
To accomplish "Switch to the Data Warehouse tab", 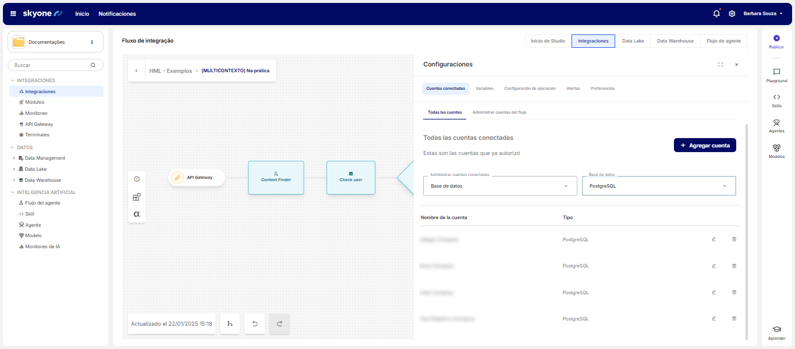I will tap(675, 41).
